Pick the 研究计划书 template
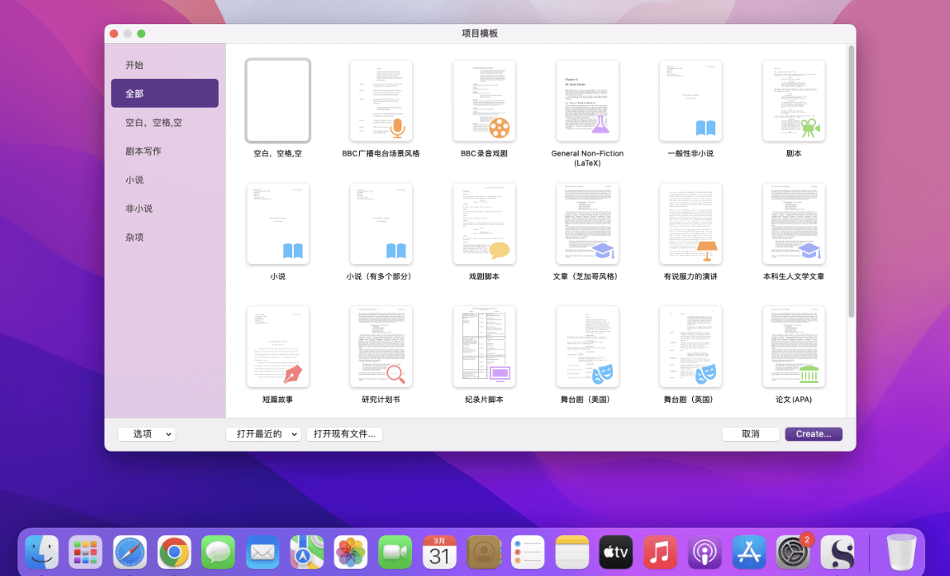This screenshot has height=576, width=950. 381,346
